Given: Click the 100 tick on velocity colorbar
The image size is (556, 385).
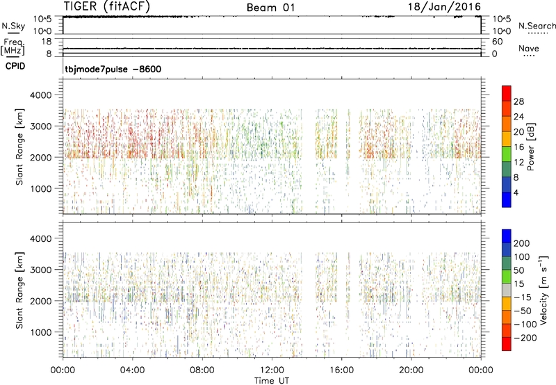Looking at the screenshot, I should click(x=522, y=256).
